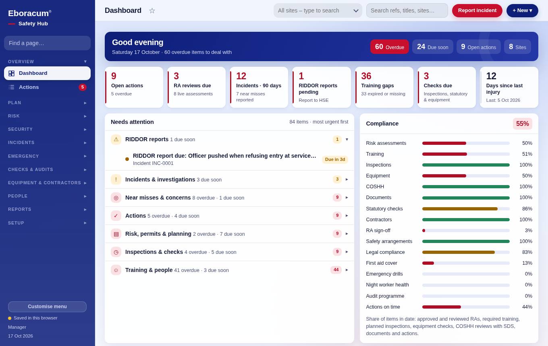The width and height of the screenshot is (548, 346).
Task: Open the Training gaps stat card
Action: coord(384,87)
